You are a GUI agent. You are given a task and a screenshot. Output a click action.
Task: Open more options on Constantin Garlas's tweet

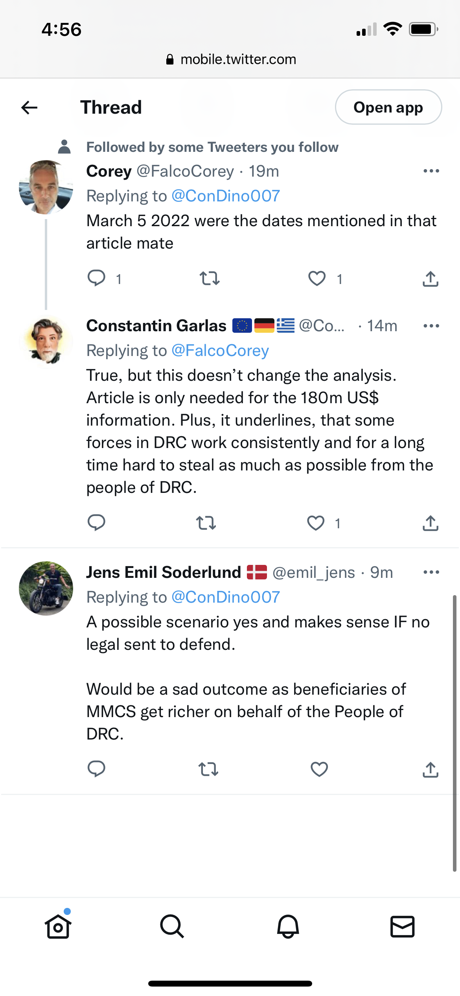pos(431,326)
